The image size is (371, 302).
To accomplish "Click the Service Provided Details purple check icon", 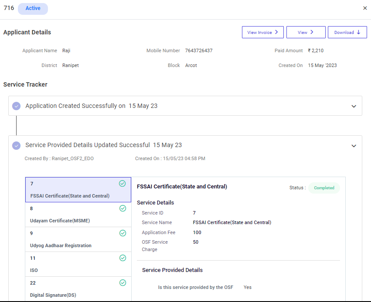I will [16, 145].
